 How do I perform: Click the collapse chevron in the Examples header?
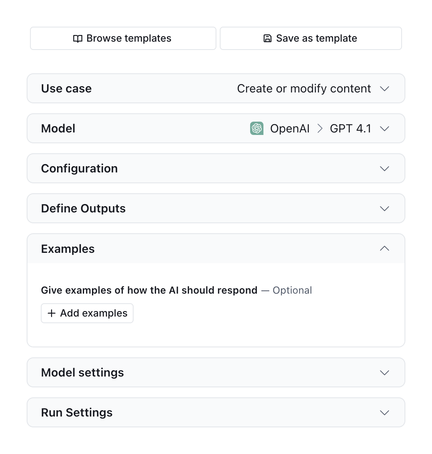(x=385, y=248)
